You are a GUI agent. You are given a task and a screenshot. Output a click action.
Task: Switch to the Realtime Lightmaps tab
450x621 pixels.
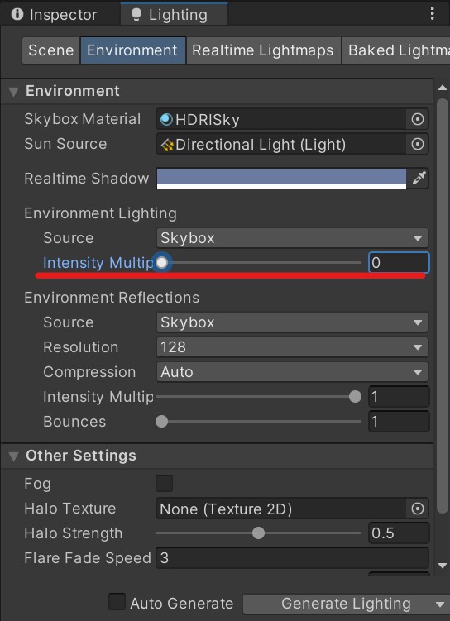(263, 50)
